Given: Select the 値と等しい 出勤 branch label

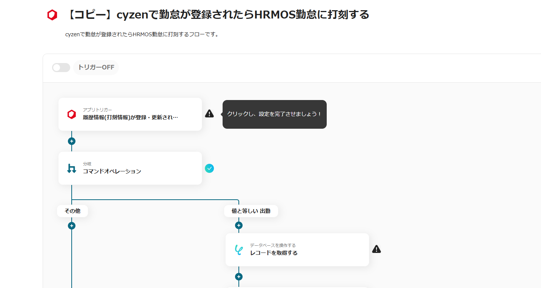Looking at the screenshot, I should 251,211.
